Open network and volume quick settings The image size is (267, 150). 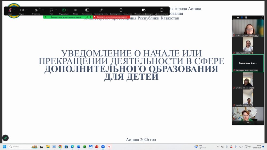(248, 147)
